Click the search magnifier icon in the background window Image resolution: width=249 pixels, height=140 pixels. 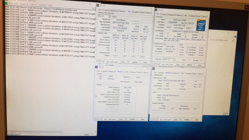point(233,41)
